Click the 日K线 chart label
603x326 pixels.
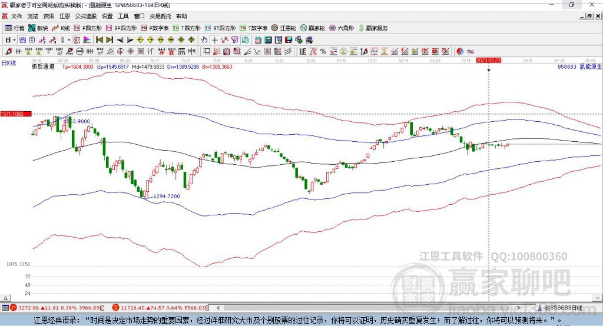(9, 63)
